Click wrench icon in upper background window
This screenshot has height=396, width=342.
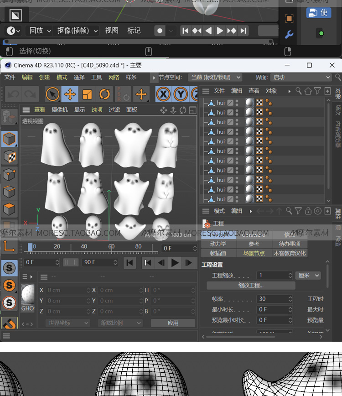pyautogui.click(x=289, y=34)
